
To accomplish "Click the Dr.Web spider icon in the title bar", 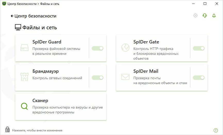I will click(x=4, y=4).
